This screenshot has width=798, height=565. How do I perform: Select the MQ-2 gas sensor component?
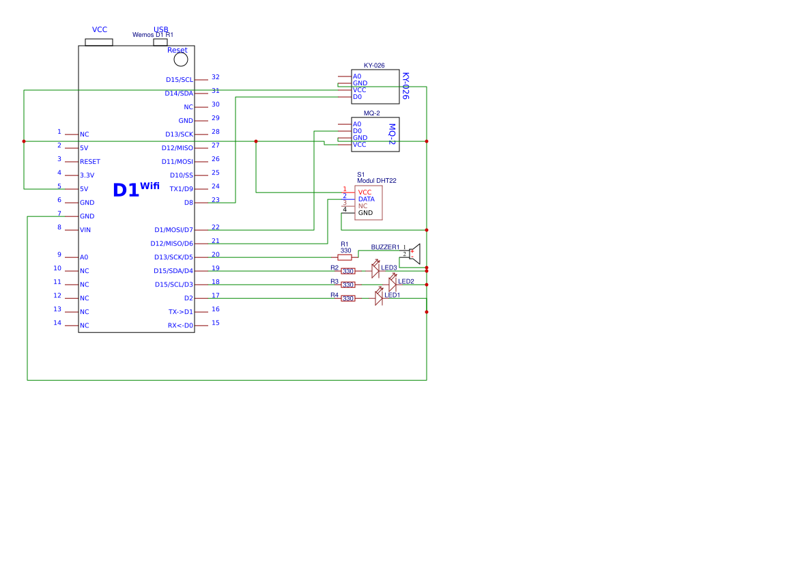[375, 134]
